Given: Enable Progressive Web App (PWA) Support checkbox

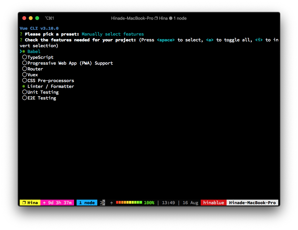Looking at the screenshot, I should coord(24,63).
